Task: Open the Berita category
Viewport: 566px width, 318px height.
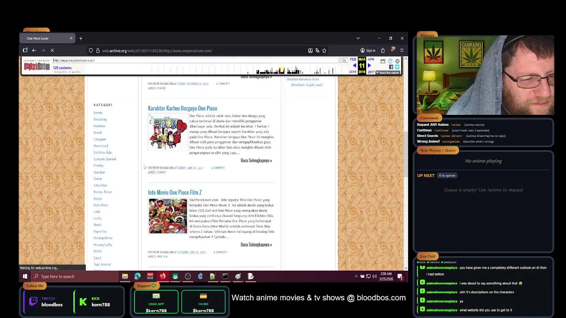Action: click(x=98, y=113)
